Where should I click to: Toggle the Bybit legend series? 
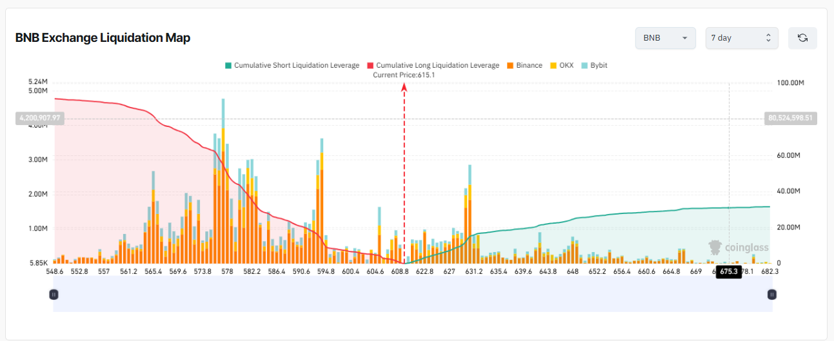[x=593, y=65]
